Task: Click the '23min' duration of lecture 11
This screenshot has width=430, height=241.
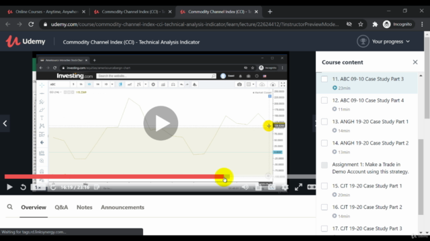Action: click(x=344, y=88)
